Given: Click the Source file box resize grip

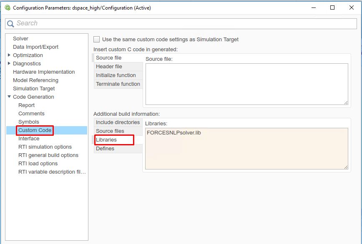Looking at the screenshot, I should tap(346, 102).
